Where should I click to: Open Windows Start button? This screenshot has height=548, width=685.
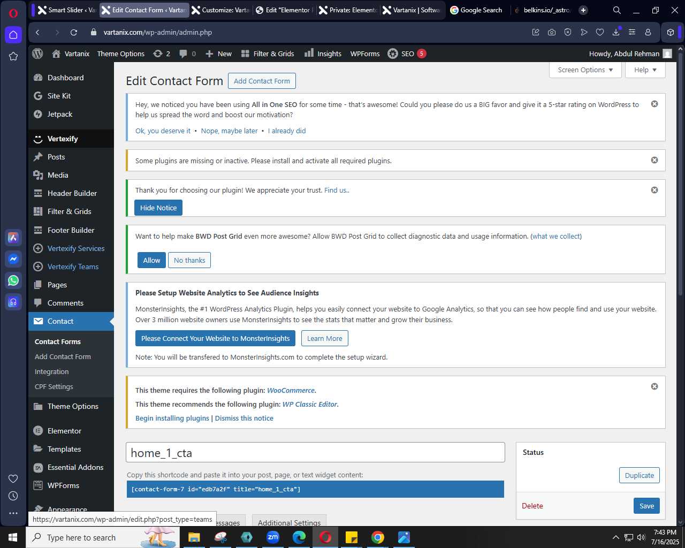(13, 537)
